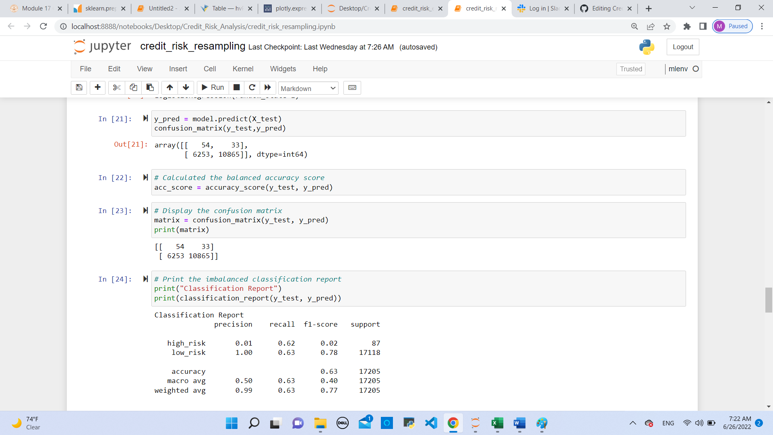Open the Kernel menu

pyautogui.click(x=243, y=69)
